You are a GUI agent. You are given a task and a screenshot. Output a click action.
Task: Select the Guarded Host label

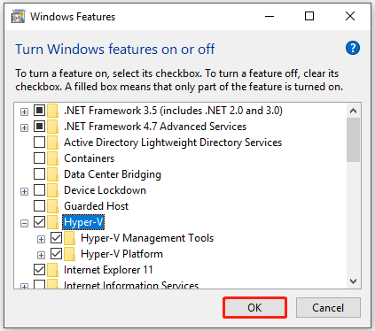97,206
